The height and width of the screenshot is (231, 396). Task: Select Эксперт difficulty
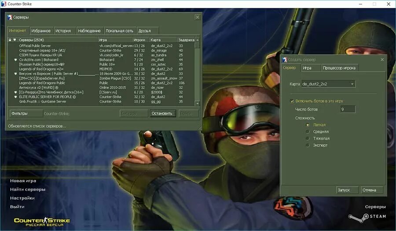click(308, 145)
